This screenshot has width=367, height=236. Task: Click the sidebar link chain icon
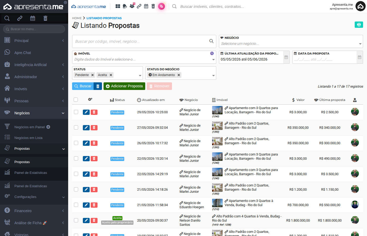point(20,18)
